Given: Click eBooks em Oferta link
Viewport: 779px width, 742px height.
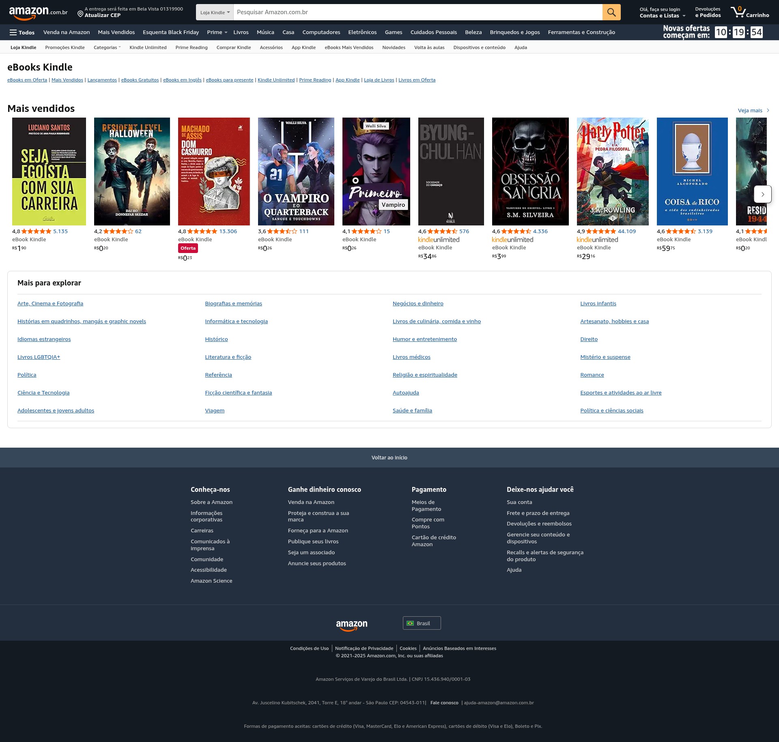Looking at the screenshot, I should pos(27,80).
